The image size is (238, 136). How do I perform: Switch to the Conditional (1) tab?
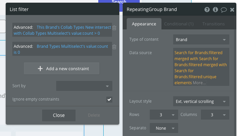click(x=179, y=24)
